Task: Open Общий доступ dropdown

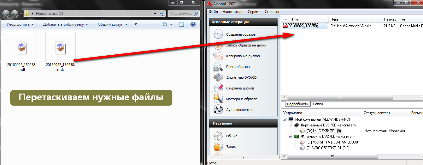Action: click(x=113, y=24)
